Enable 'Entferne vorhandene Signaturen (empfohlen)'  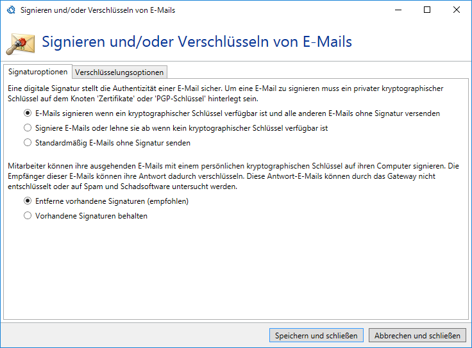pyautogui.click(x=28, y=201)
